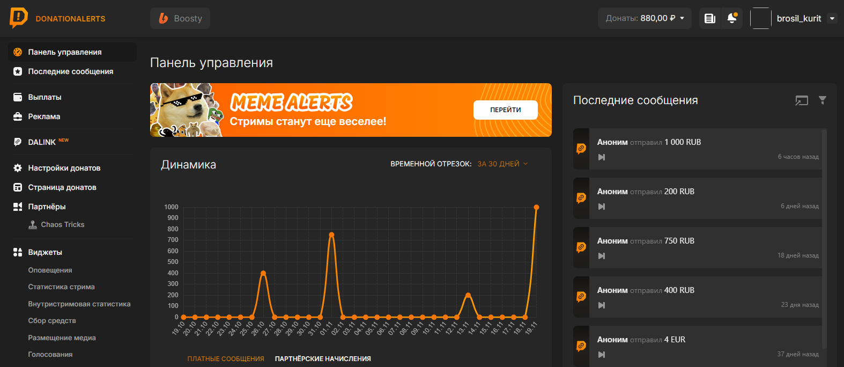The width and height of the screenshot is (844, 367).
Task: Select Chaos Tricks partner link
Action: [62, 225]
